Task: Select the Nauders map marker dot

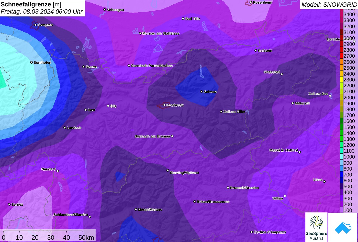Action: (x=58, y=171)
